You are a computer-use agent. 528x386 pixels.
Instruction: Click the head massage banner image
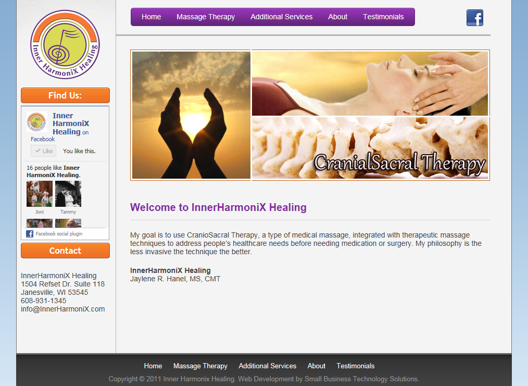tap(370, 83)
